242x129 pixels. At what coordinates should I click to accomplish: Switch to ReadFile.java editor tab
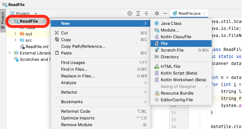coord(189,13)
